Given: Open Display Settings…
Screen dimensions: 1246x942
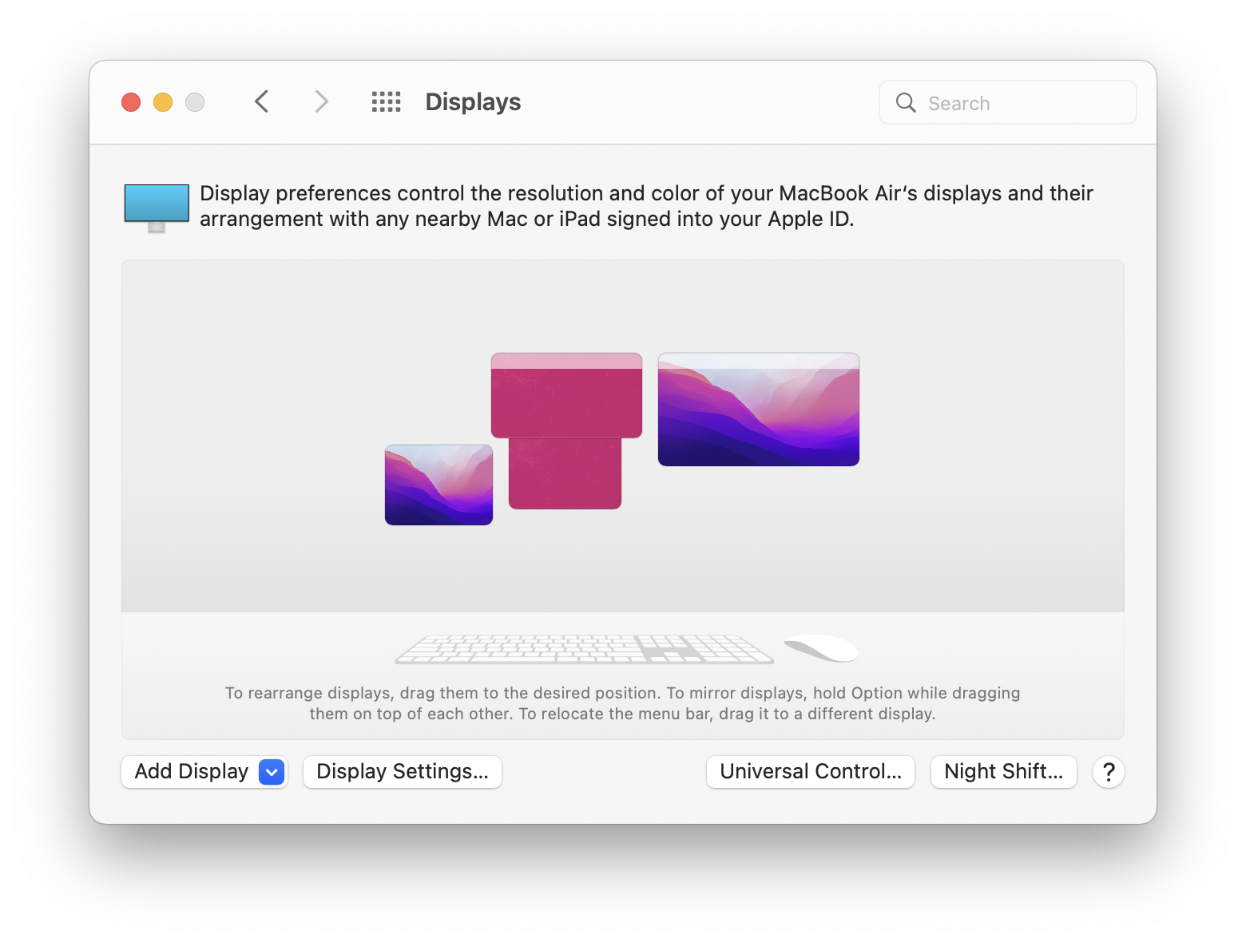Looking at the screenshot, I should pos(403,772).
